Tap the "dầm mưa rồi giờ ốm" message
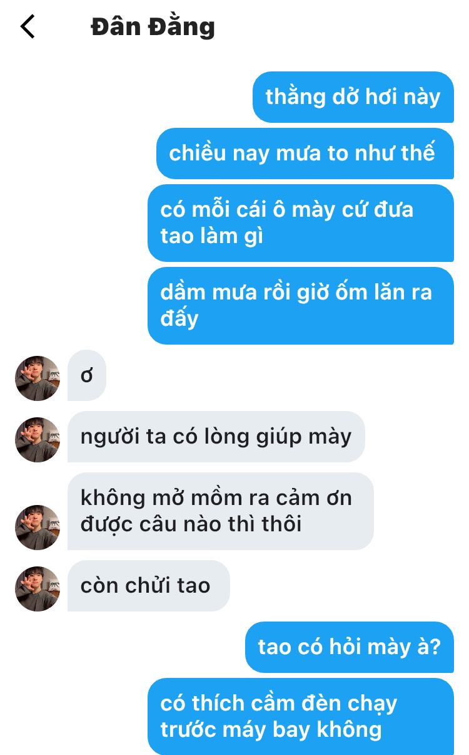The height and width of the screenshot is (755, 469). pos(301,306)
